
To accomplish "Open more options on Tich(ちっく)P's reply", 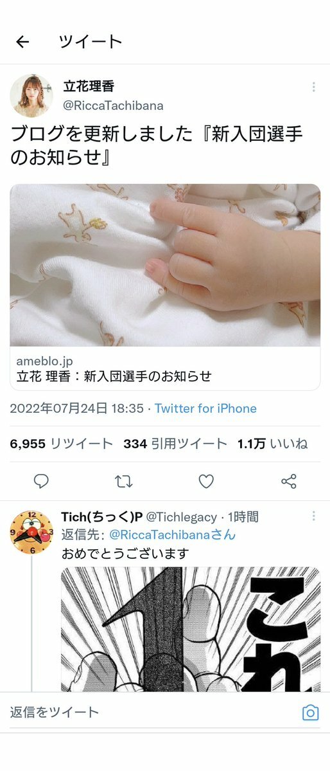I will 313,516.
